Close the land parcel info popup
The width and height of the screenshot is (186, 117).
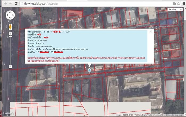pyautogui.click(x=151, y=31)
